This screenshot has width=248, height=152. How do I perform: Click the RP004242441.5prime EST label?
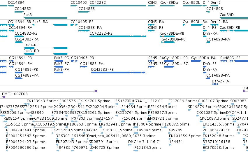[25, 130]
